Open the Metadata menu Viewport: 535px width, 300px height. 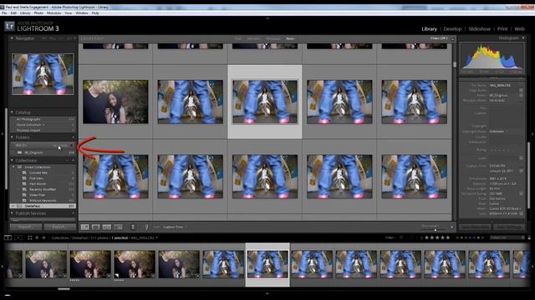click(53, 13)
